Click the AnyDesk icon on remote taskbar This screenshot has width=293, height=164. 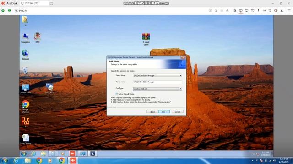[72, 154]
